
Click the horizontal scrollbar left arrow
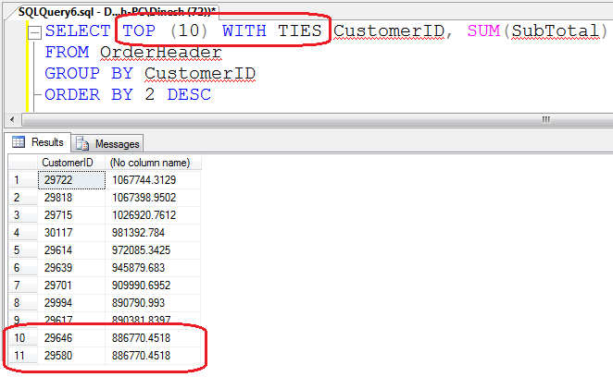(x=12, y=119)
